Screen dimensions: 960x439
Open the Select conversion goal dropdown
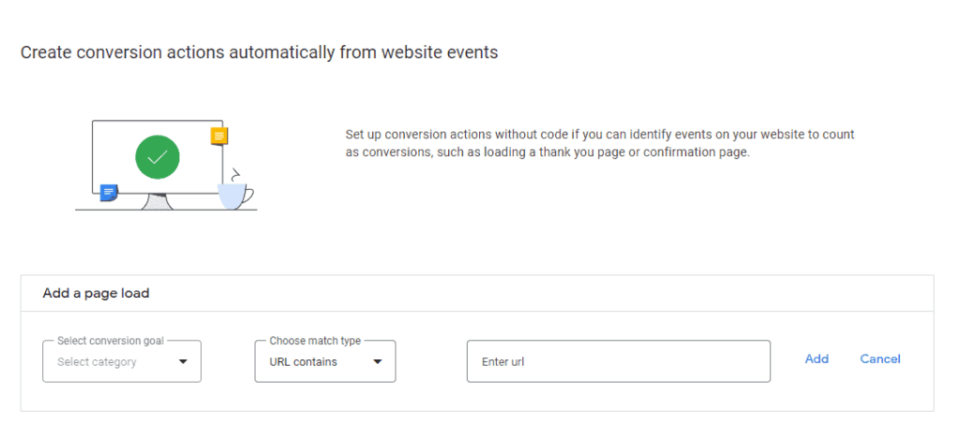coord(122,361)
